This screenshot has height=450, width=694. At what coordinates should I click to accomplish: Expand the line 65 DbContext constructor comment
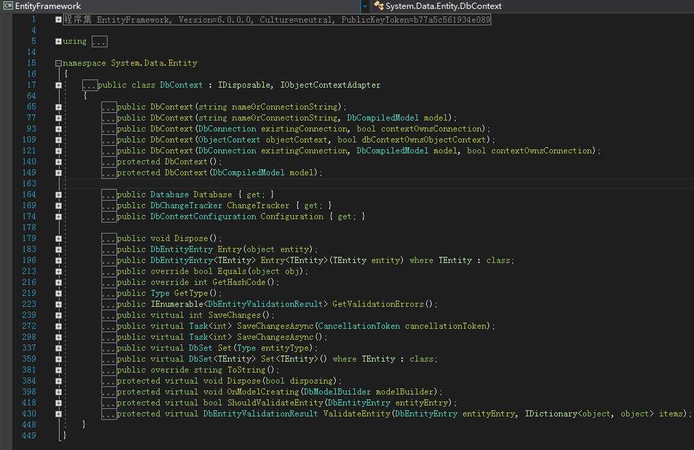(58, 107)
